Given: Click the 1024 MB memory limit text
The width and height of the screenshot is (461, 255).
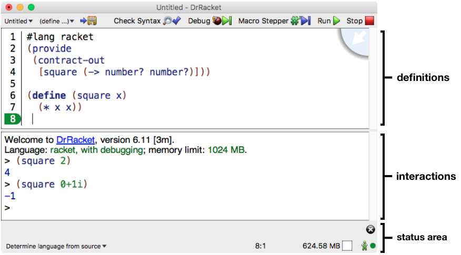Looking at the screenshot, I should coord(226,150).
